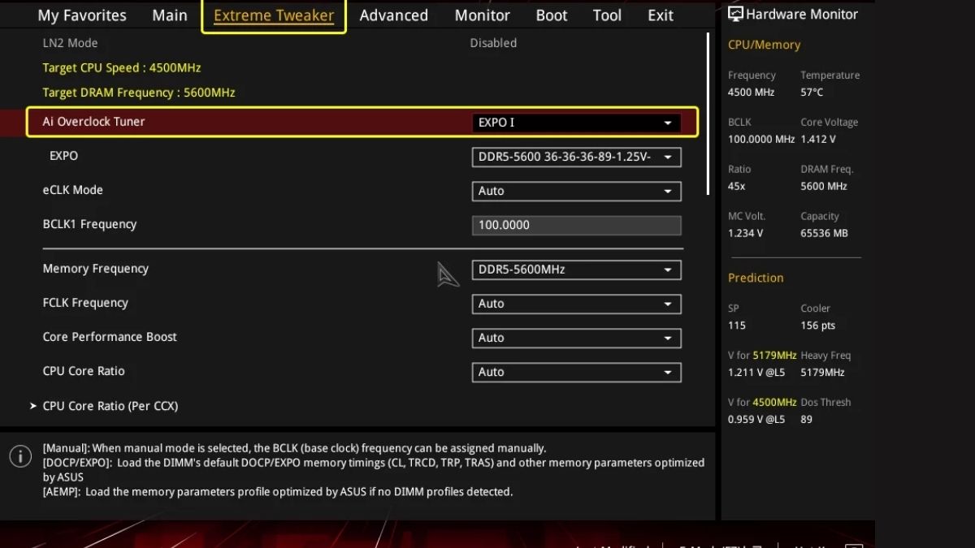975x548 pixels.
Task: Click 'Target DRAM Frequency : 5600MHz' text
Action: tap(139, 93)
